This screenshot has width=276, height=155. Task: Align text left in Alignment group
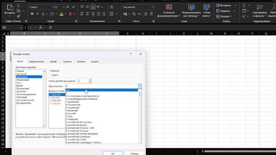pyautogui.click(x=82, y=14)
